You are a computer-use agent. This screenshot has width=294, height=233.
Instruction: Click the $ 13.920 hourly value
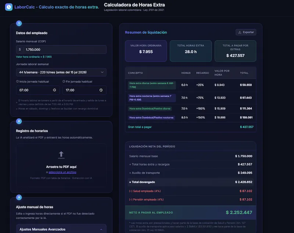pyautogui.click(x=220, y=98)
